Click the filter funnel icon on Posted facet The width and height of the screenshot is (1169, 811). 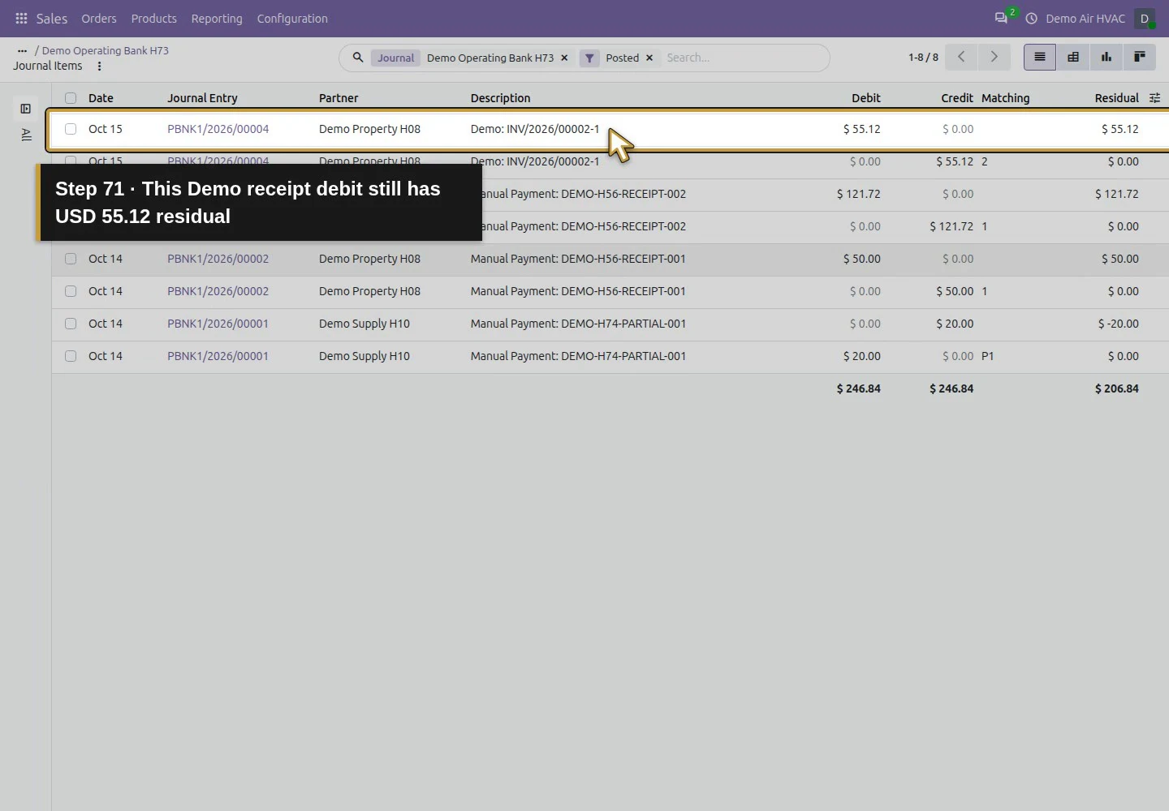tap(589, 58)
